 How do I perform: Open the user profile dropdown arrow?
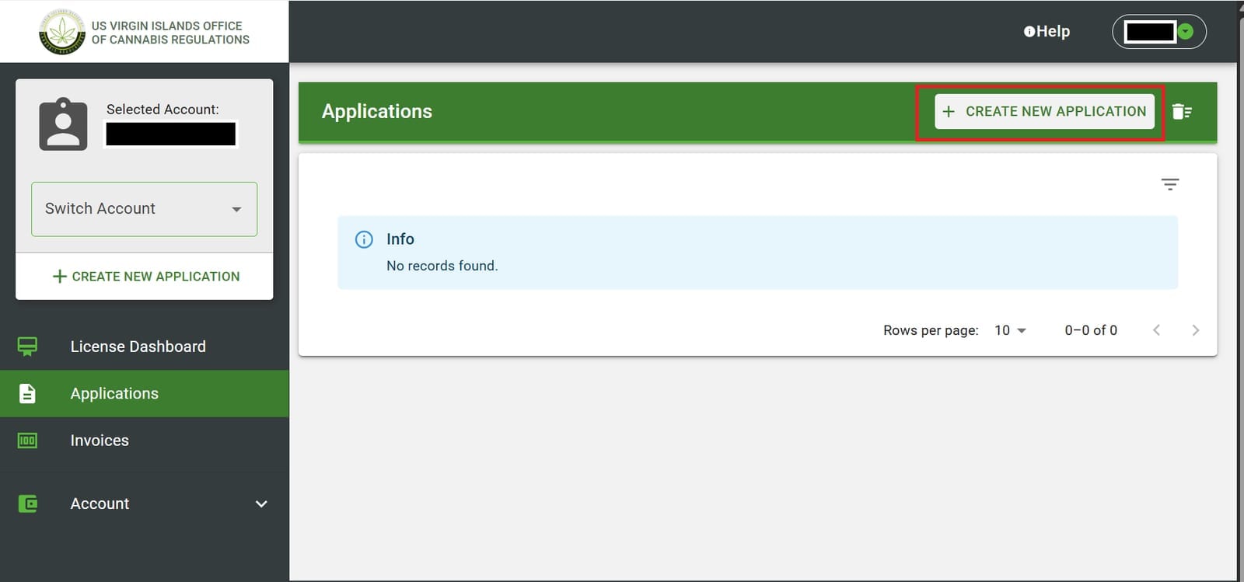tap(1185, 32)
